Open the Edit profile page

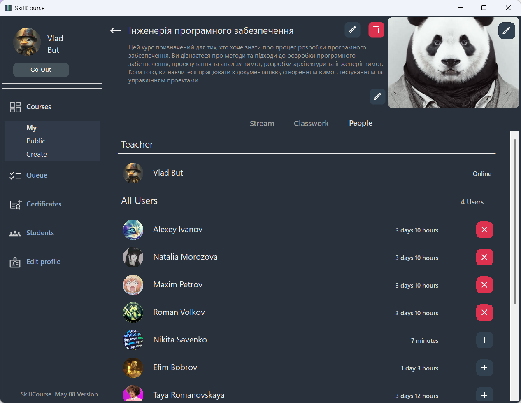(44, 262)
